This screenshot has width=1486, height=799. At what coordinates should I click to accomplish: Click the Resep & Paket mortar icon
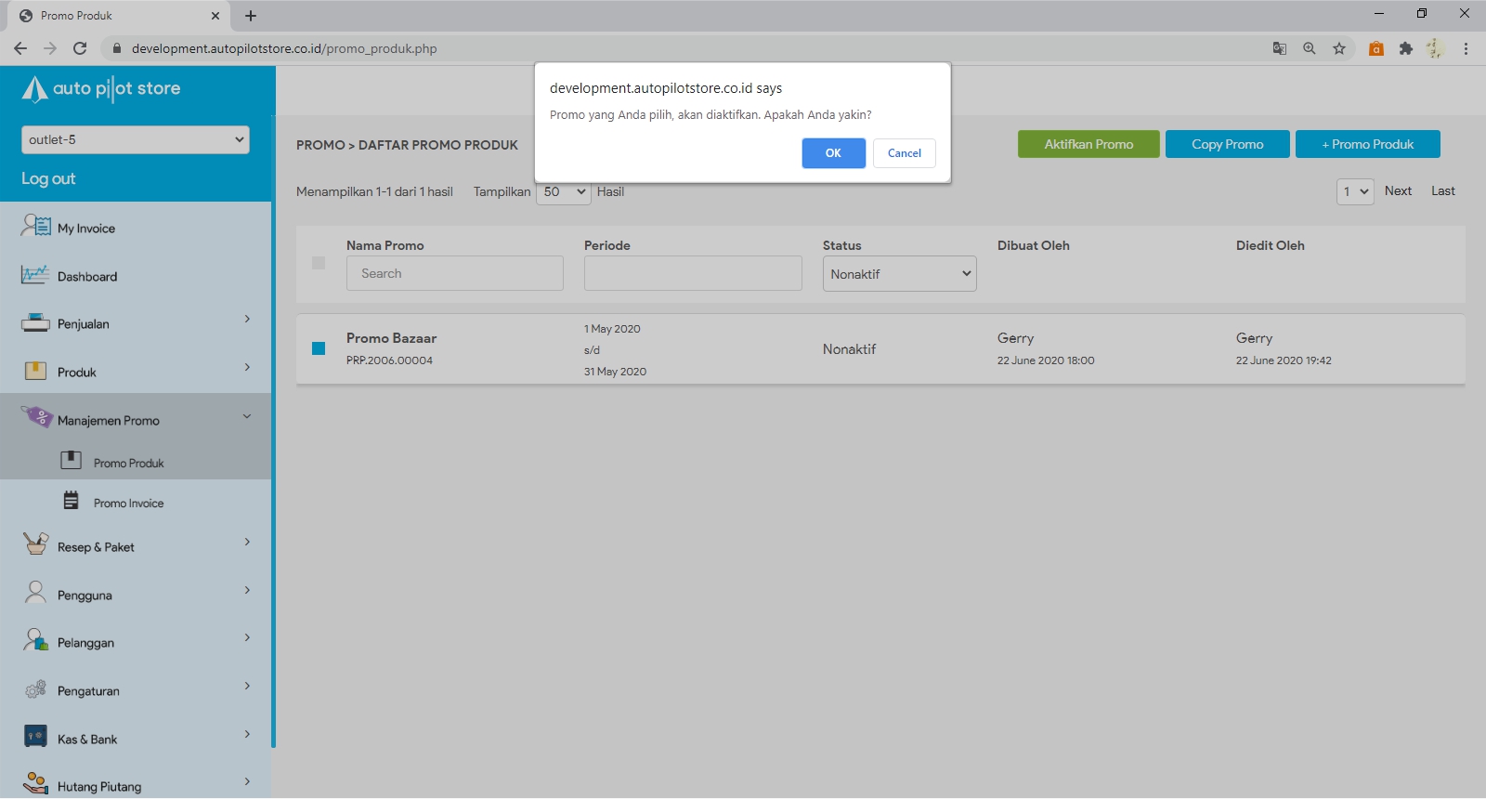pos(35,544)
